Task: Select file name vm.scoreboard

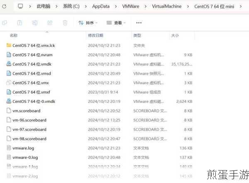Action: pyautogui.click(x=27, y=111)
